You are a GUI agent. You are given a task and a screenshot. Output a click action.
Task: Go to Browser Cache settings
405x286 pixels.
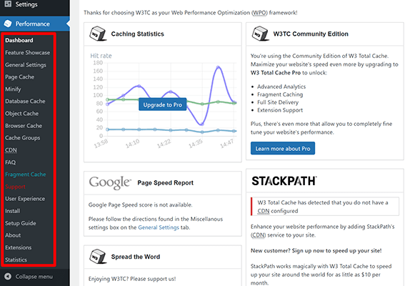pos(24,126)
